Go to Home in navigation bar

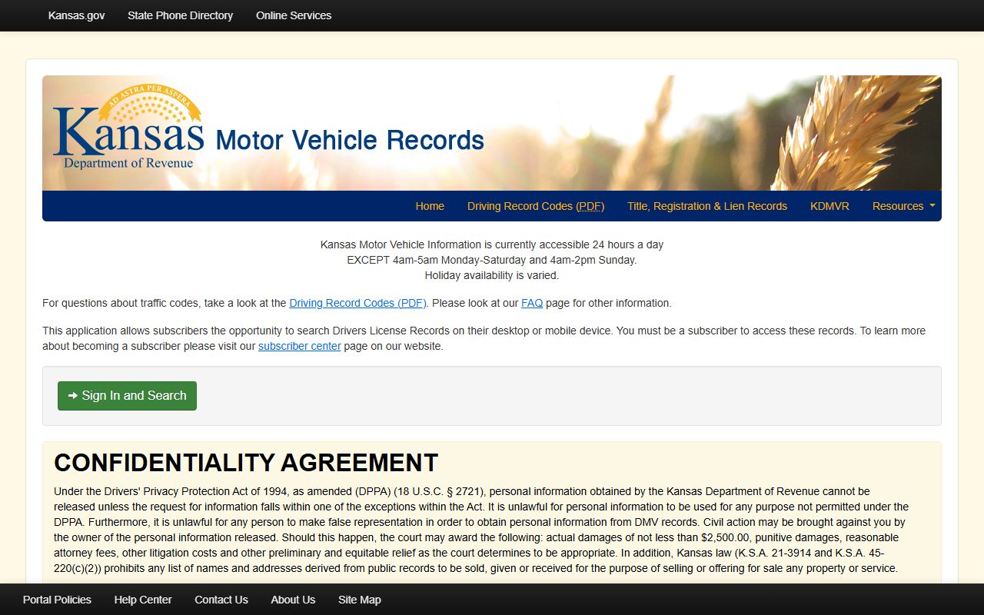coord(430,206)
